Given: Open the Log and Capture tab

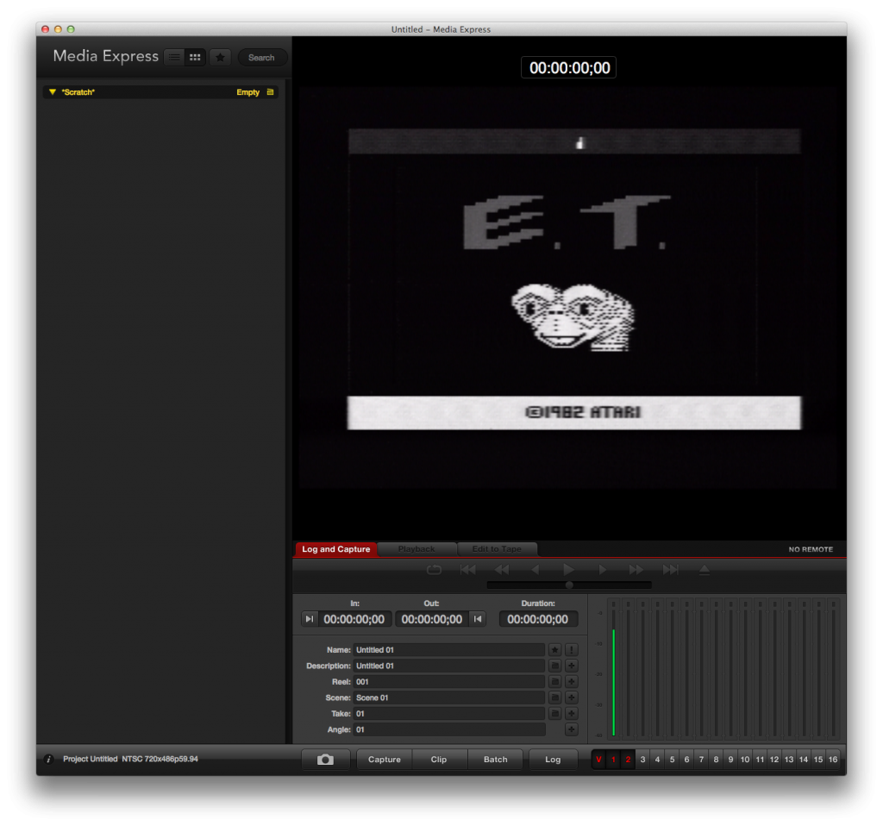Looking at the screenshot, I should 335,549.
